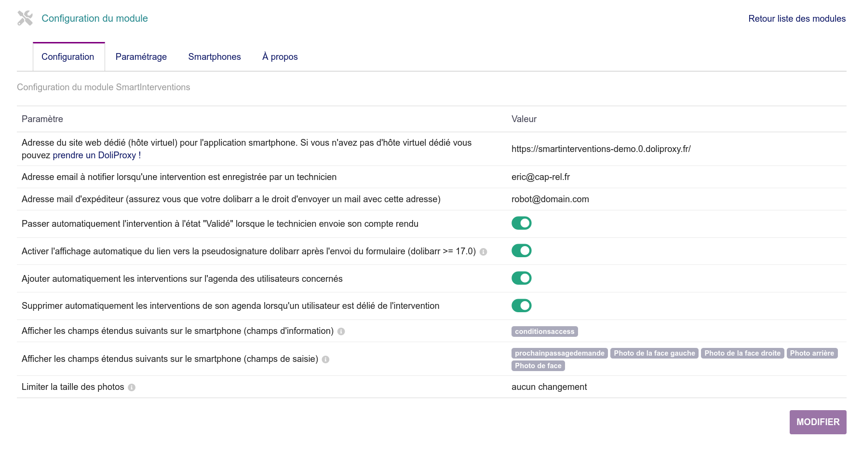862x456 pixels.
Task: Disable automatic pseudosignature link display
Action: 521,251
